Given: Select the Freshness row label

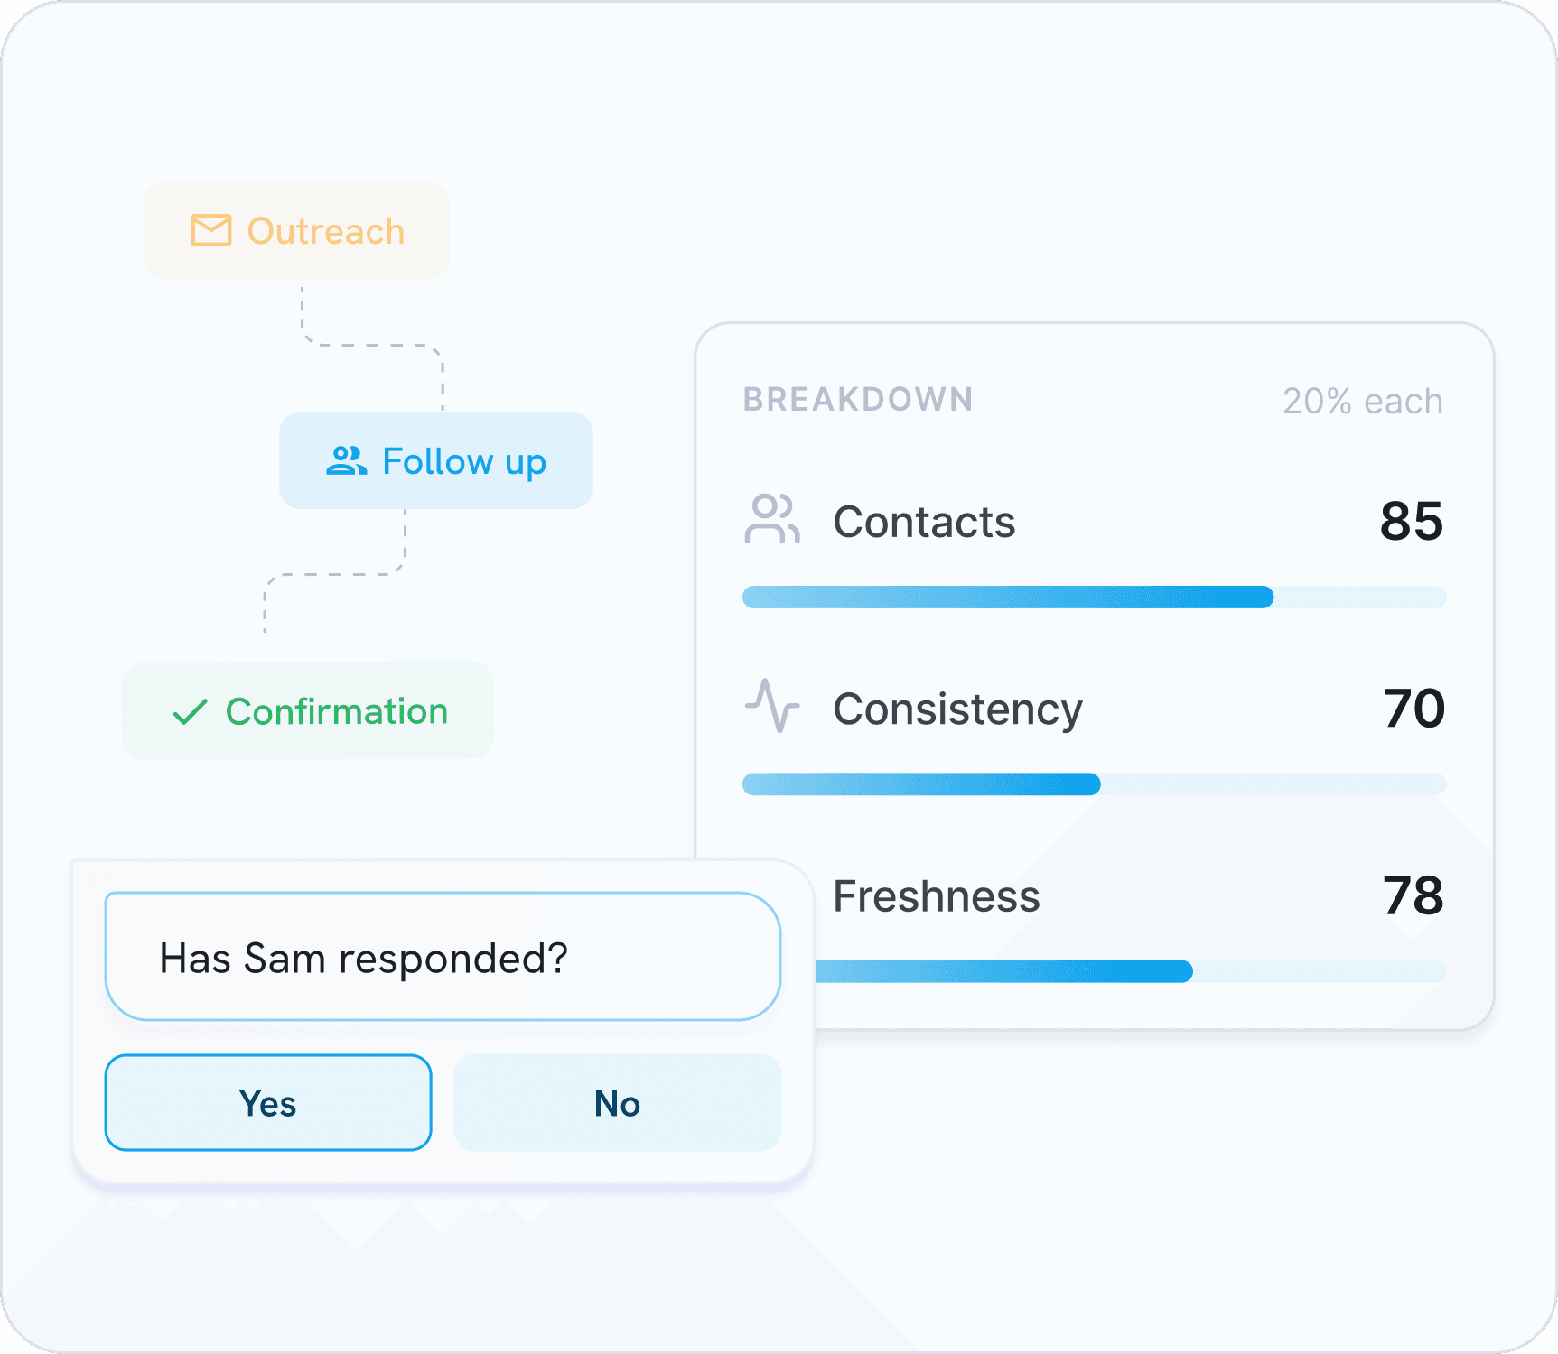Looking at the screenshot, I should pos(936,896).
